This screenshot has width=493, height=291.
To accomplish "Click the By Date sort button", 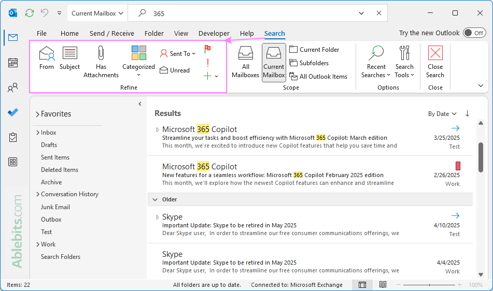I will coord(442,114).
